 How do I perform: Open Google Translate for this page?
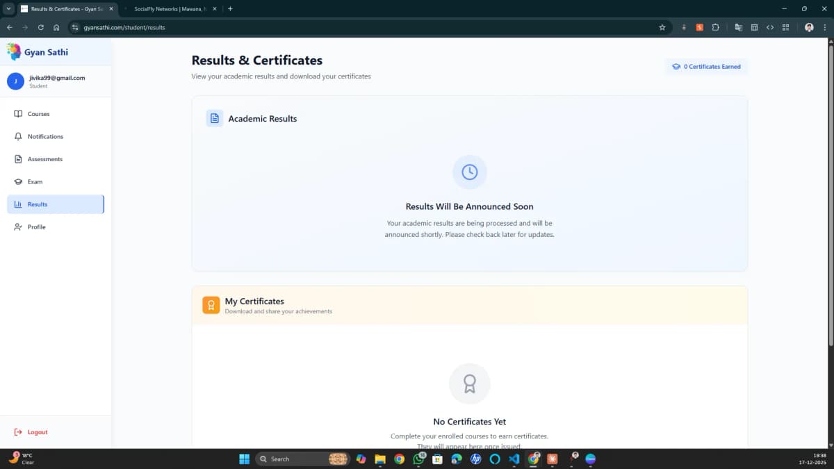point(738,27)
